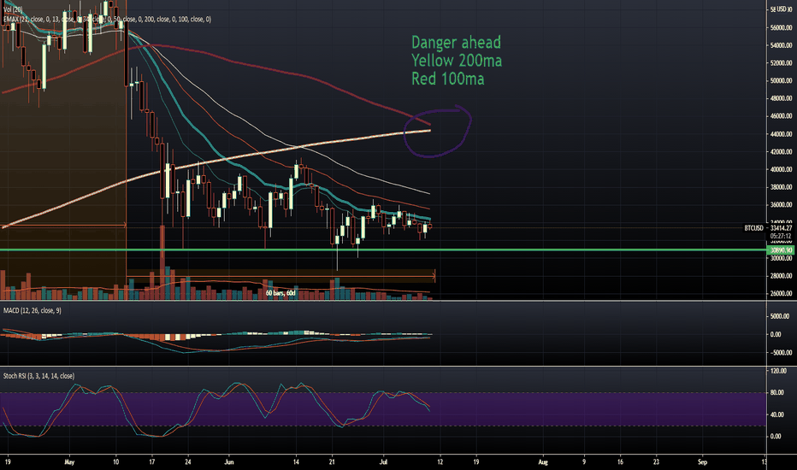Viewport: 797px width, 470px height.
Task: Select the green 30890.90 price level tag
Action: pos(781,250)
